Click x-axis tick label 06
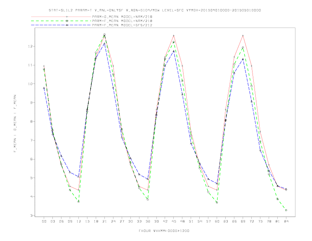This screenshot has width=312, height=241. coord(61,221)
